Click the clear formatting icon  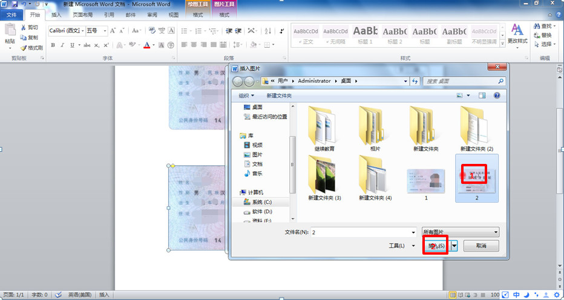[152, 31]
